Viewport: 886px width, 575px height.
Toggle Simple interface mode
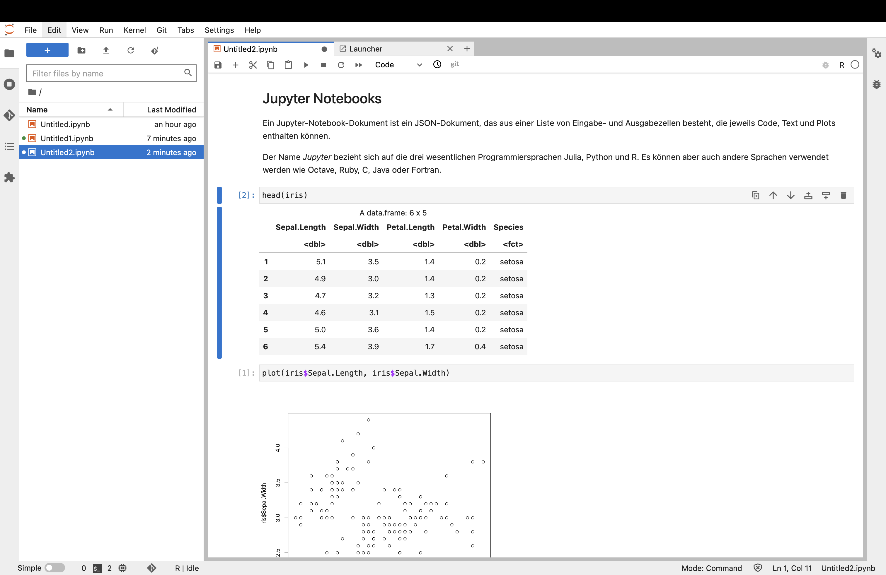(x=54, y=568)
